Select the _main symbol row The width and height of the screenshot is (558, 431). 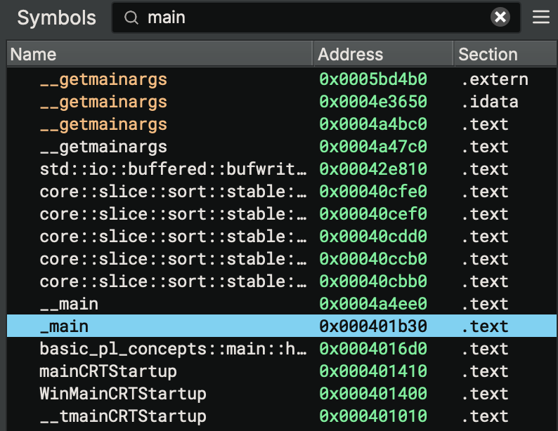click(65, 326)
